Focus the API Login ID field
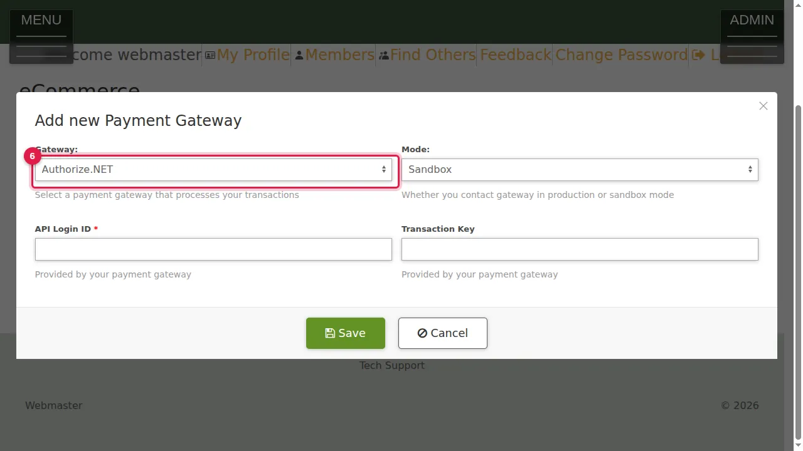 point(213,249)
